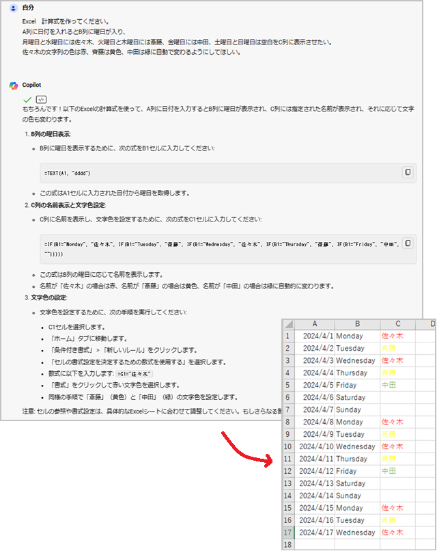Viewport: 437px width, 551px height.
Task: Copy the TEXT formula code block
Action: coord(408,172)
